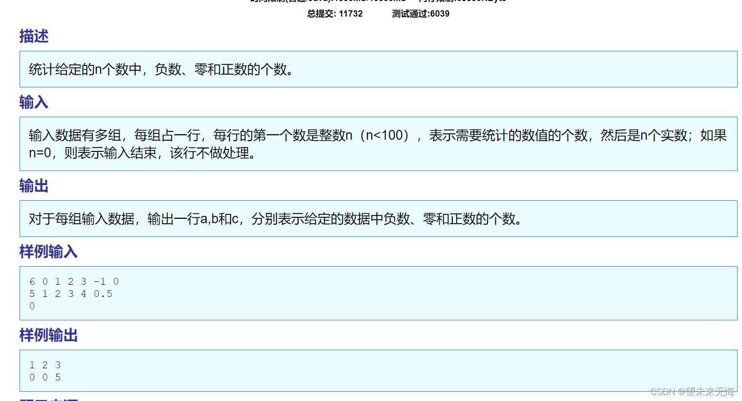Select the 样例输入 sample input heading
The height and width of the screenshot is (401, 742).
click(x=47, y=252)
